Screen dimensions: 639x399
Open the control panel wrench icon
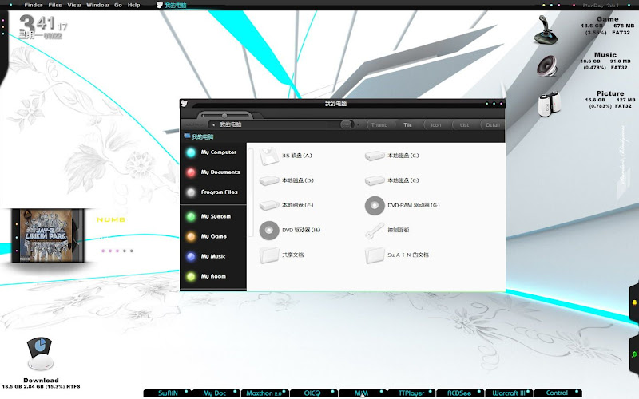[x=374, y=231]
